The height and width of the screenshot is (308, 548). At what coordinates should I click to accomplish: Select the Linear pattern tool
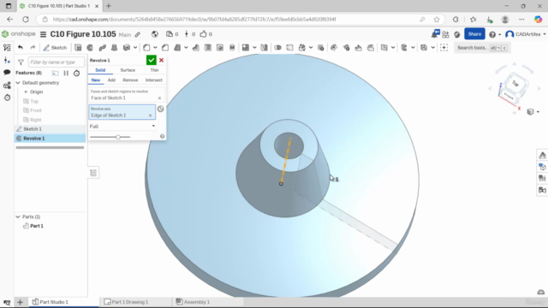click(x=246, y=48)
